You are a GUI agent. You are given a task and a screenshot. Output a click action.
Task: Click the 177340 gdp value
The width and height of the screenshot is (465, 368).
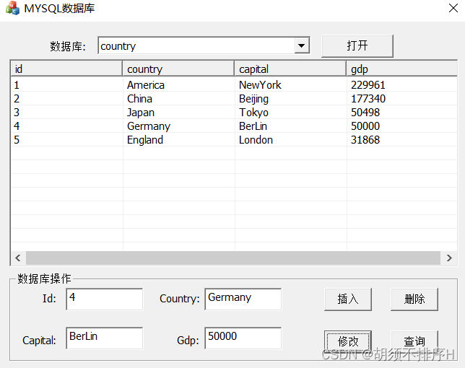(368, 99)
